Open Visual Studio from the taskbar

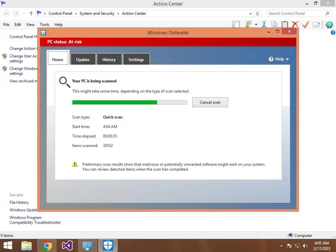(x=67, y=245)
